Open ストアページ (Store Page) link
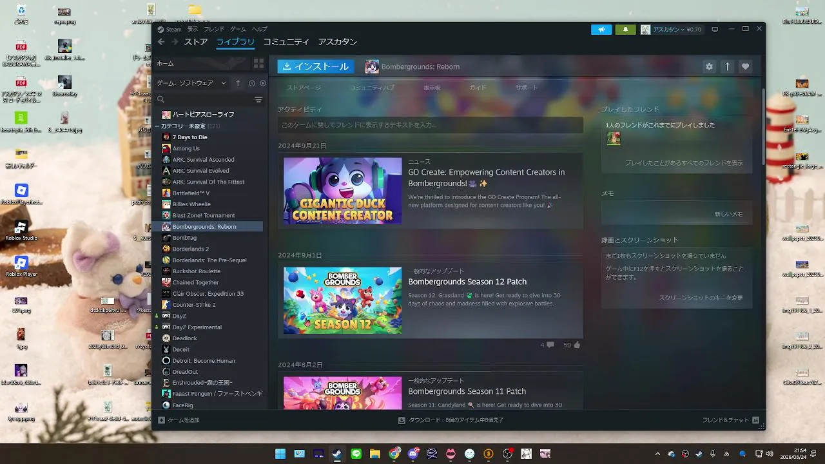This screenshot has height=464, width=825. 304,88
